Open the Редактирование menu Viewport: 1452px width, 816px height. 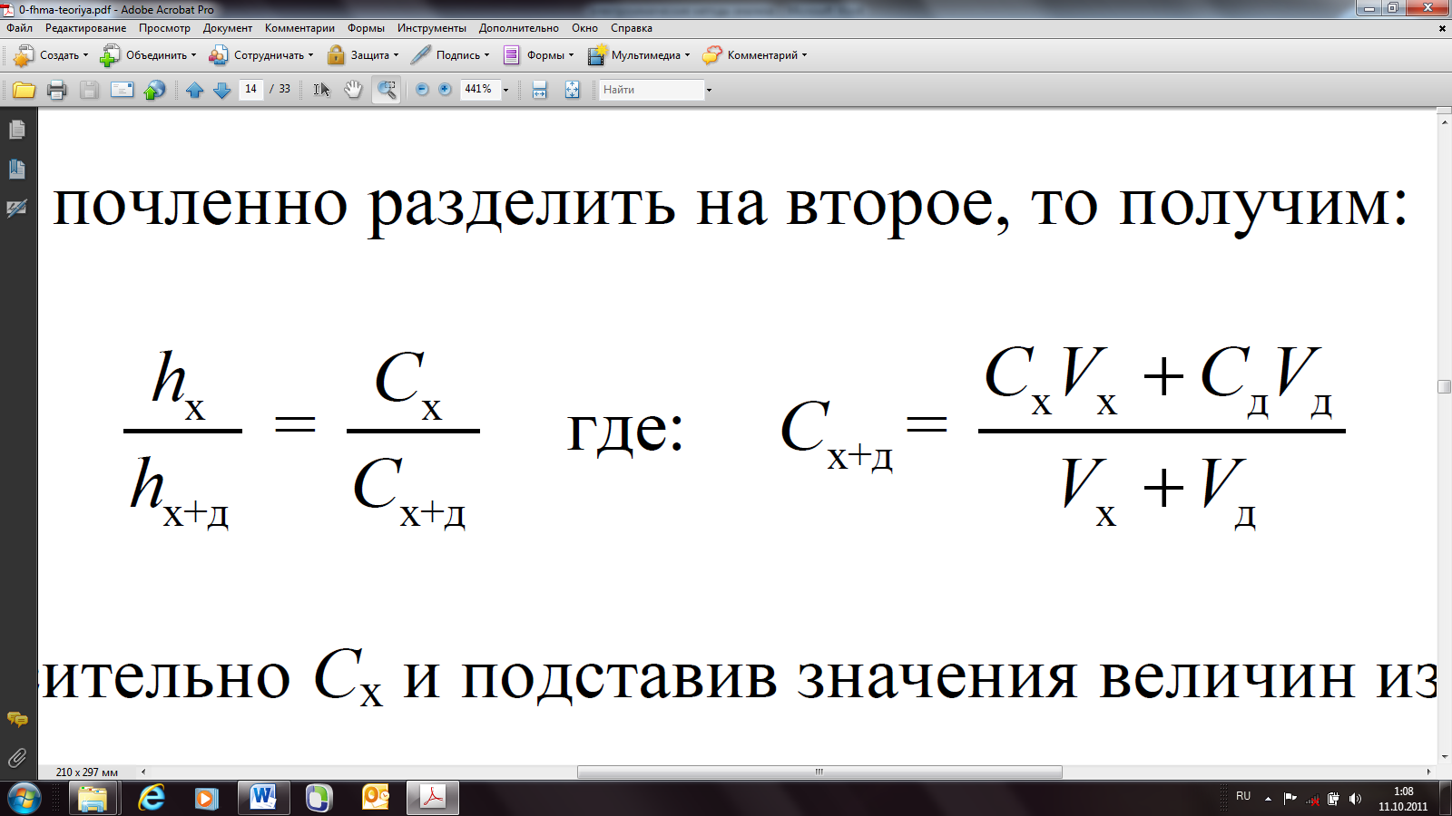86,28
